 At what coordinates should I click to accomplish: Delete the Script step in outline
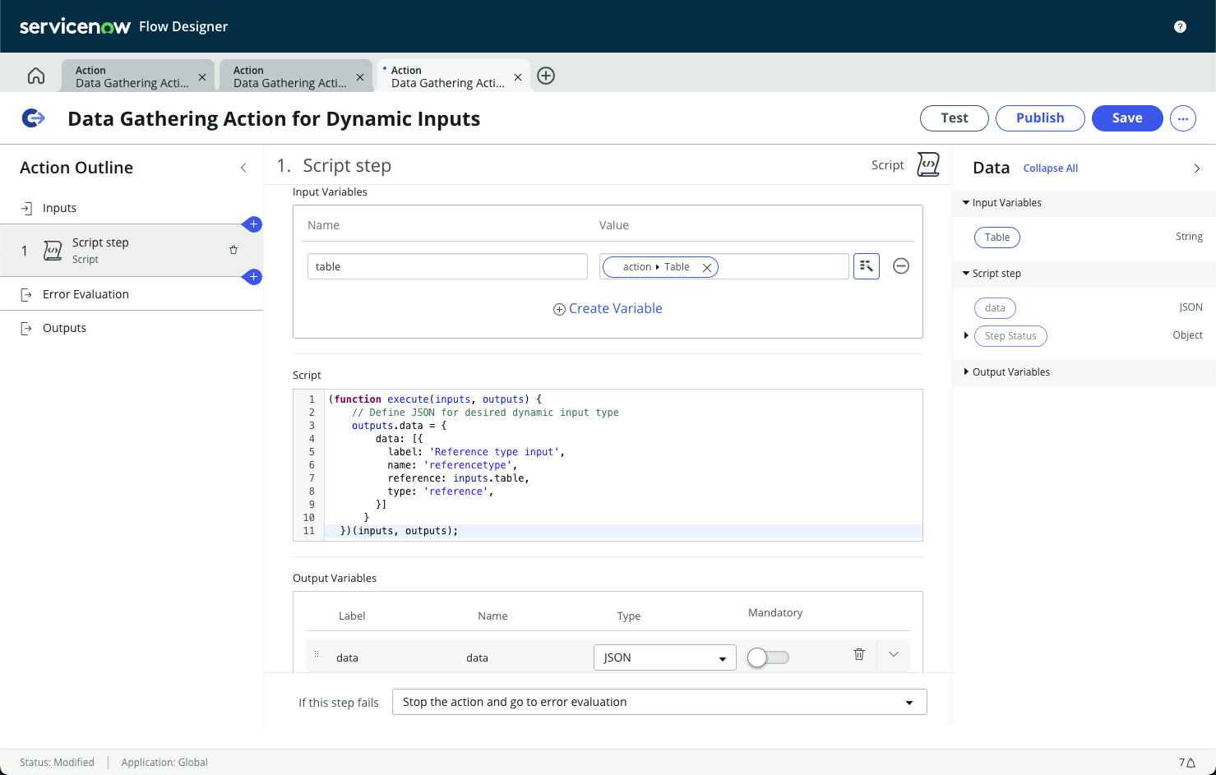[233, 250]
